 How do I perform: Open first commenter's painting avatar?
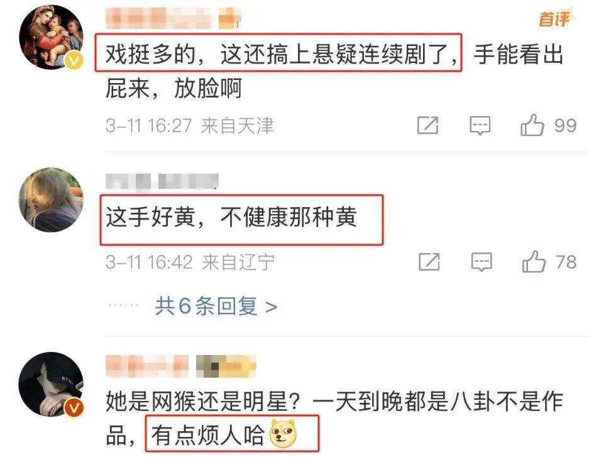click(52, 37)
